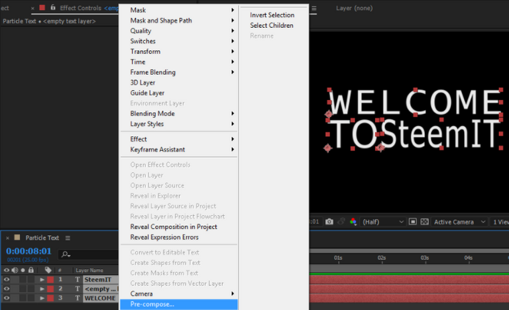Click the Solo dot column header icon
The height and width of the screenshot is (310, 509).
coord(23,270)
